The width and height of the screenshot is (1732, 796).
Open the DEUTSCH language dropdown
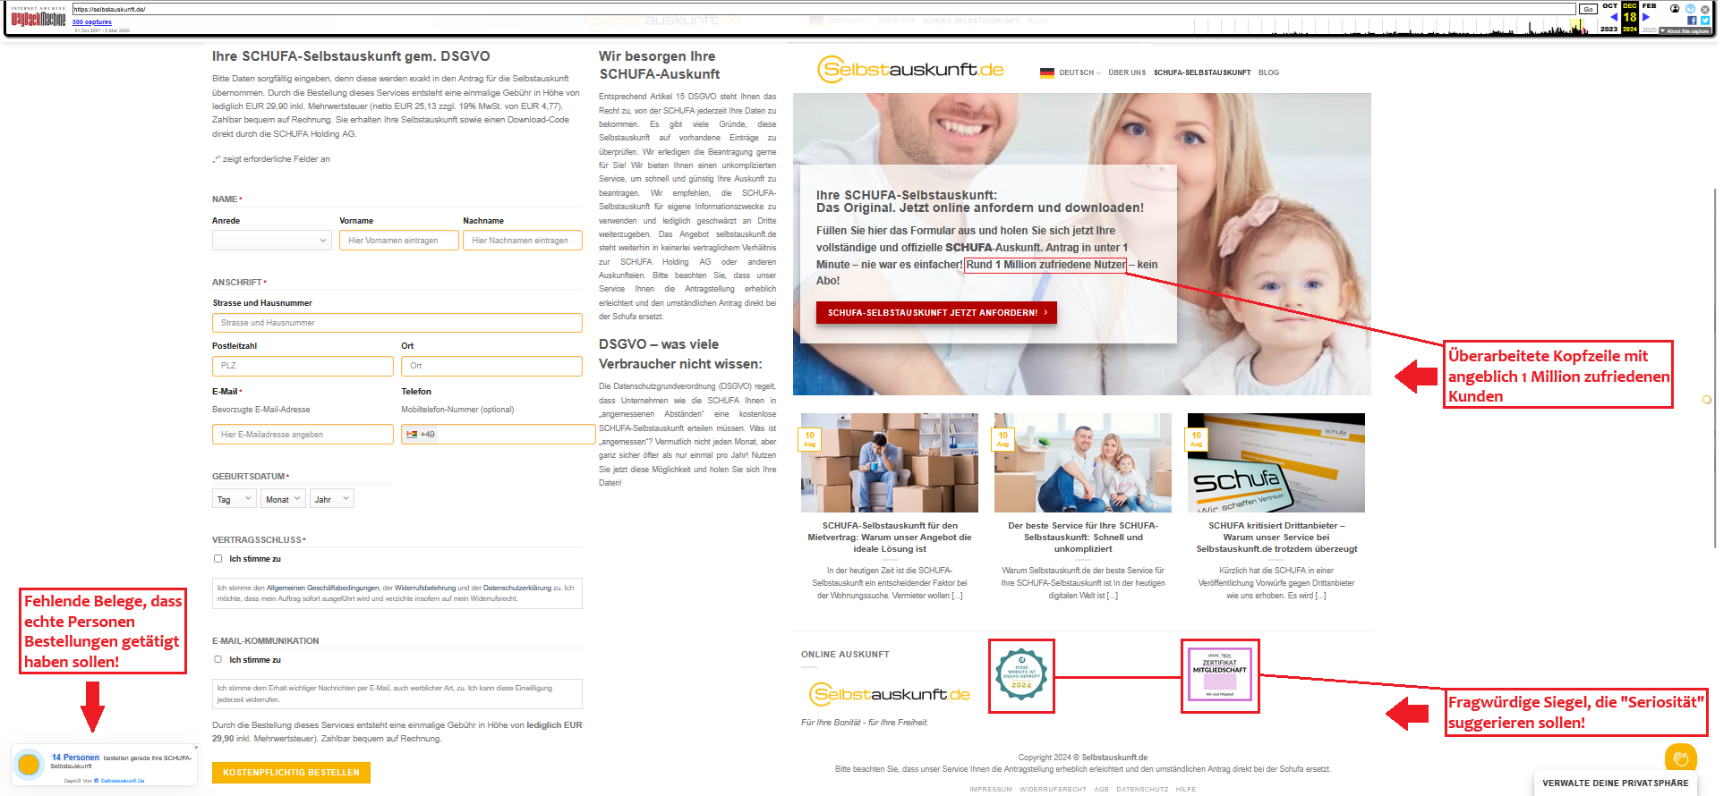pos(1079,73)
